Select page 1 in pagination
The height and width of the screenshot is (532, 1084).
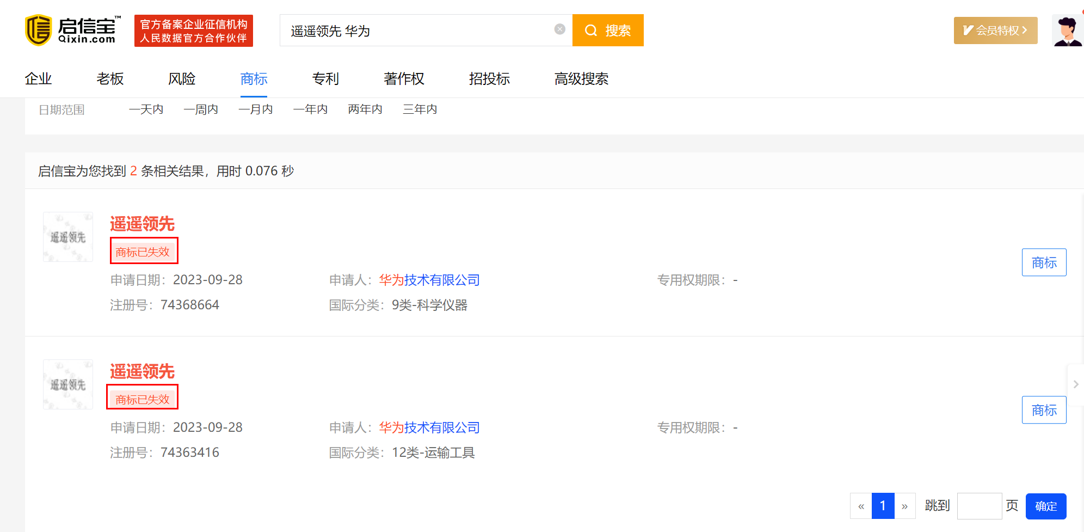tap(883, 506)
